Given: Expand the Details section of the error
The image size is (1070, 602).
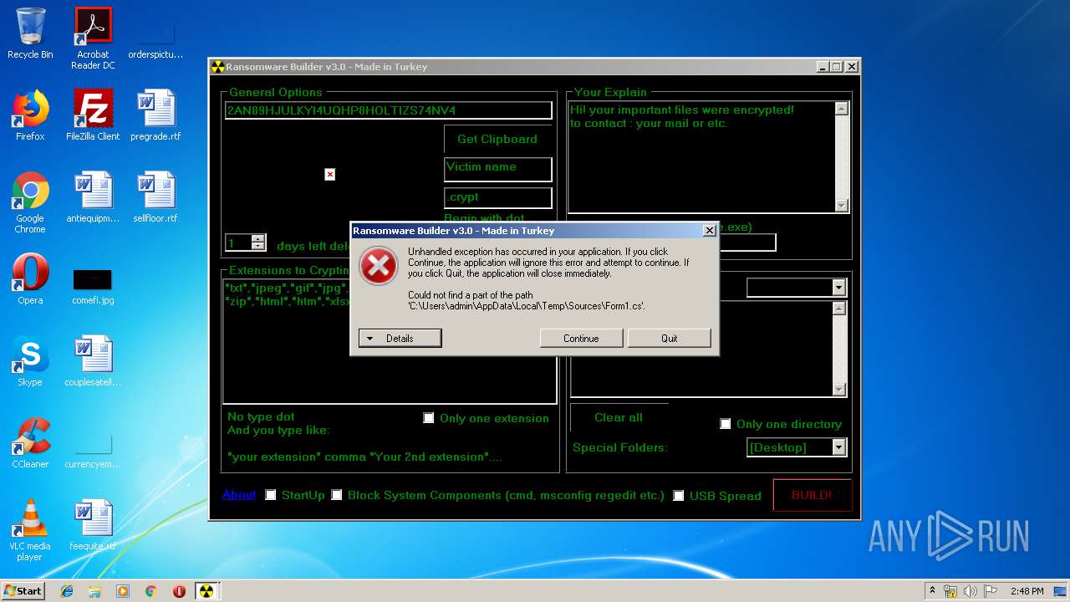Looking at the screenshot, I should tap(400, 338).
